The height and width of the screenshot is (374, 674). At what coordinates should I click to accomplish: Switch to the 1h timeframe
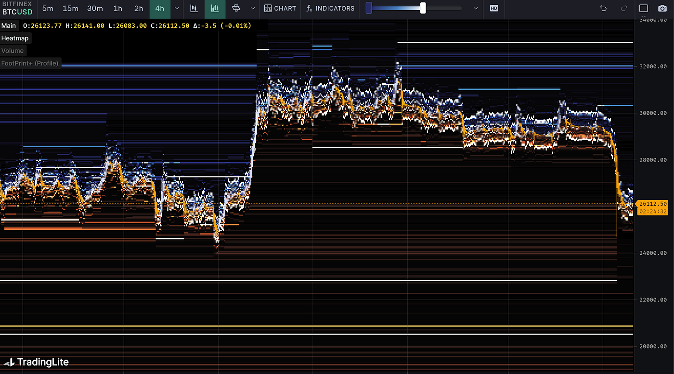tap(117, 8)
